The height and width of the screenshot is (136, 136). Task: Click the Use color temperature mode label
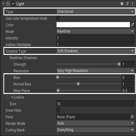pyautogui.click(x=26, y=18)
